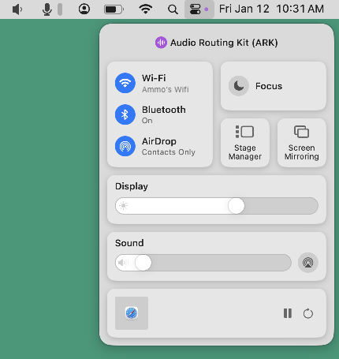
Task: Open the Wi-Fi menu bar dropdown
Action: point(146,9)
